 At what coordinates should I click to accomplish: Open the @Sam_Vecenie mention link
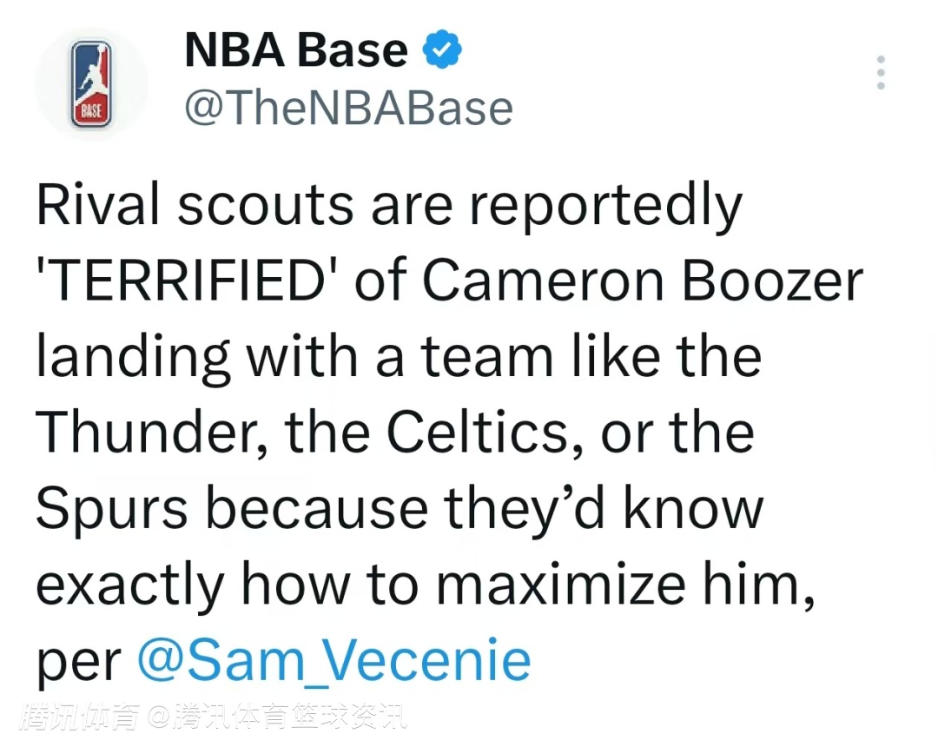click(334, 659)
